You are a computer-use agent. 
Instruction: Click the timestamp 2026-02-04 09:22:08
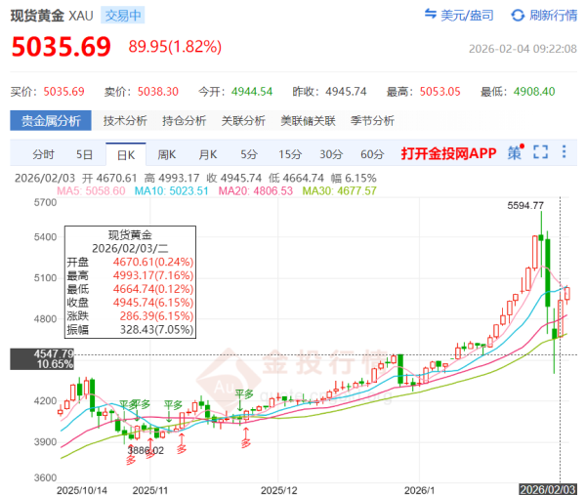[523, 49]
